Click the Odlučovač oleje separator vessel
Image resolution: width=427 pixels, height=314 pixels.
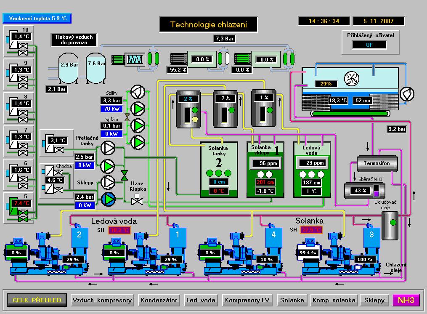click(390, 226)
